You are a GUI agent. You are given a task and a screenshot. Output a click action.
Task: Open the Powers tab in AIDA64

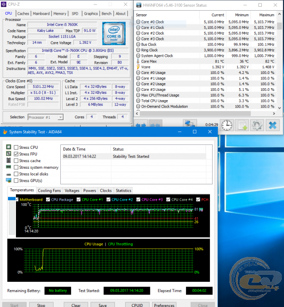90,190
